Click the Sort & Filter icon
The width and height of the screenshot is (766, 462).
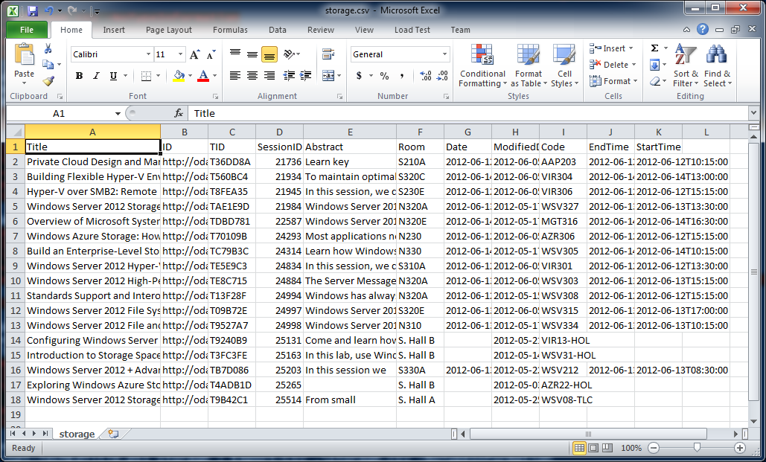[x=685, y=65]
